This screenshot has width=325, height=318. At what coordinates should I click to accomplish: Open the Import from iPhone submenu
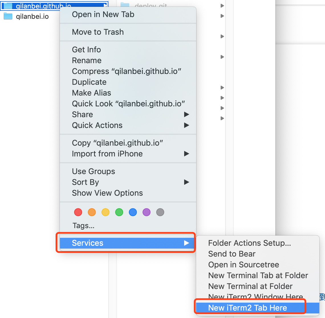pos(128,154)
